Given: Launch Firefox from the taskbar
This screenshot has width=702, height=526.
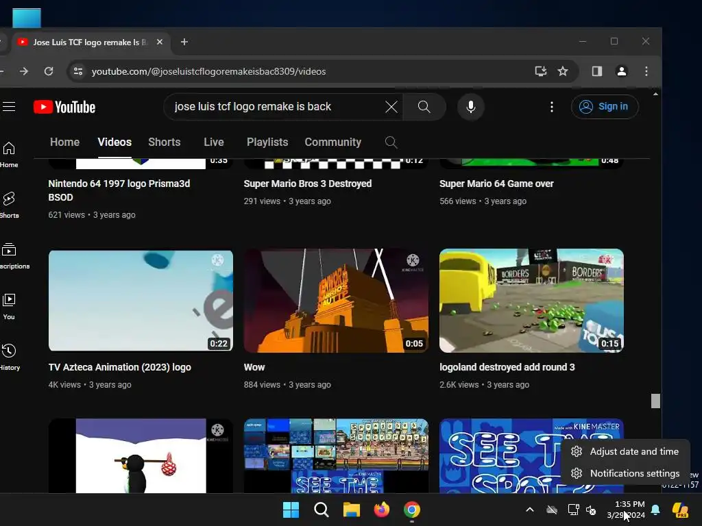Looking at the screenshot, I should [x=381, y=510].
